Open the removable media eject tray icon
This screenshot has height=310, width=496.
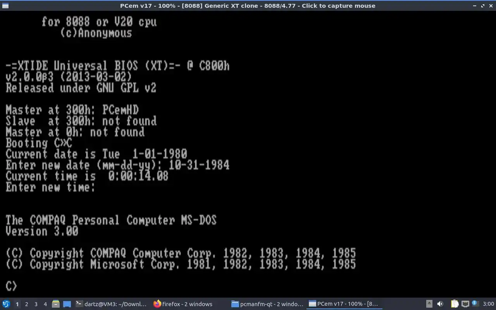point(429,304)
